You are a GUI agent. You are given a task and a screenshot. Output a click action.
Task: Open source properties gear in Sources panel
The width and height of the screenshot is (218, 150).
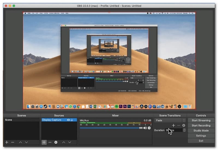(x=56, y=142)
